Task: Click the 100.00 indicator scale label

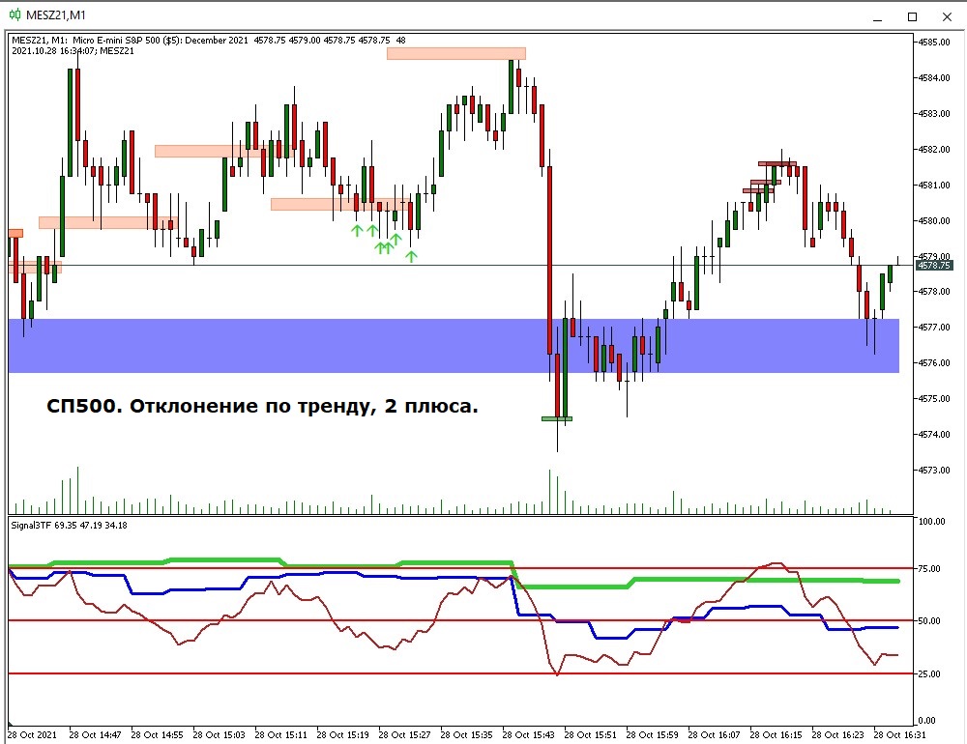Action: pos(932,522)
